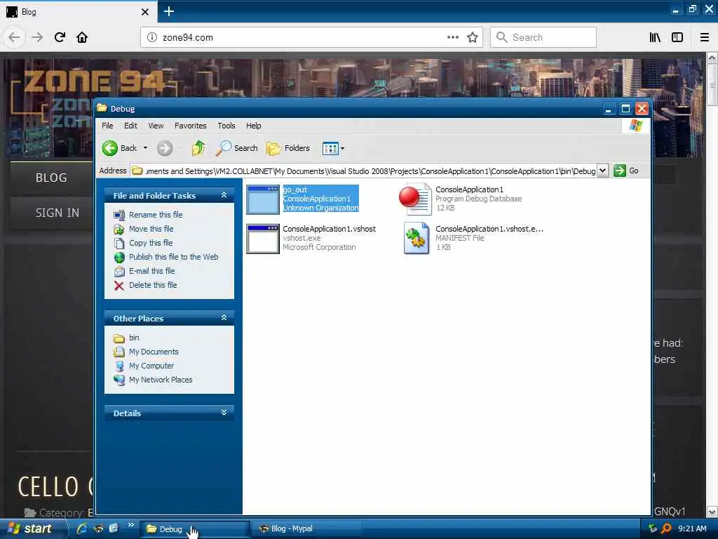Open My Computer in Other Places
The image size is (718, 539).
151,366
